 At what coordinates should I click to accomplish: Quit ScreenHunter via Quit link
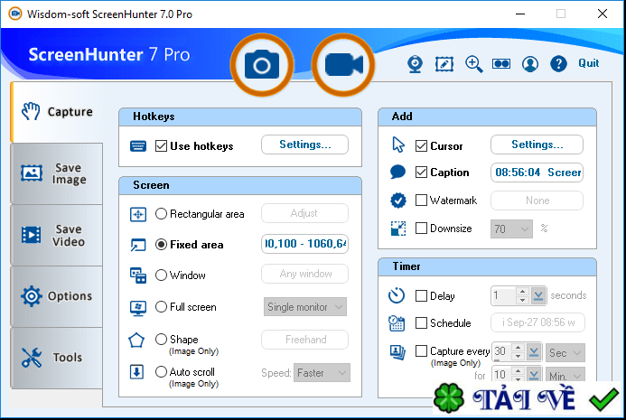tap(589, 63)
